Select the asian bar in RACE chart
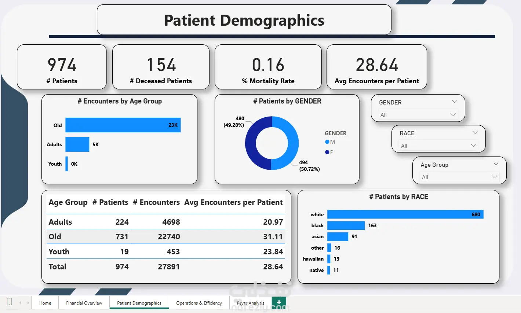This screenshot has height=313, width=521. 338,236
